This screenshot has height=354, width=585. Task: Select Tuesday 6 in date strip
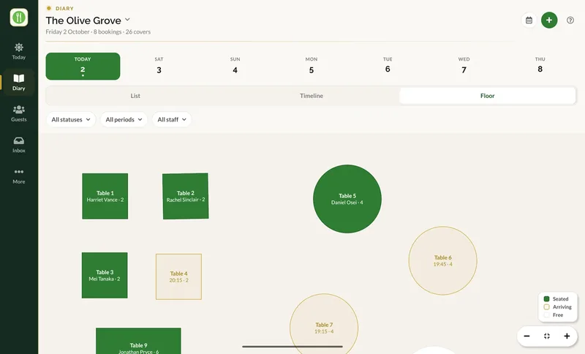tap(388, 66)
